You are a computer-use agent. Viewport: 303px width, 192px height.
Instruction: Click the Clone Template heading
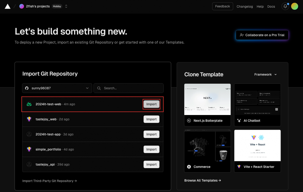pyautogui.click(x=204, y=75)
